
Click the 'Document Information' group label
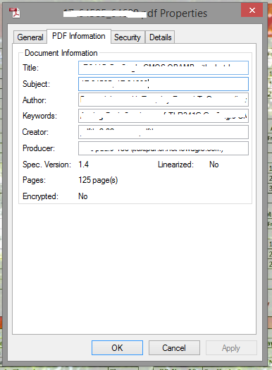click(x=61, y=53)
